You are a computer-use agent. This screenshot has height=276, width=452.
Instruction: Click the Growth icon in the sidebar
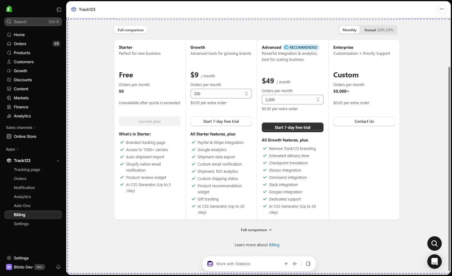9,71
